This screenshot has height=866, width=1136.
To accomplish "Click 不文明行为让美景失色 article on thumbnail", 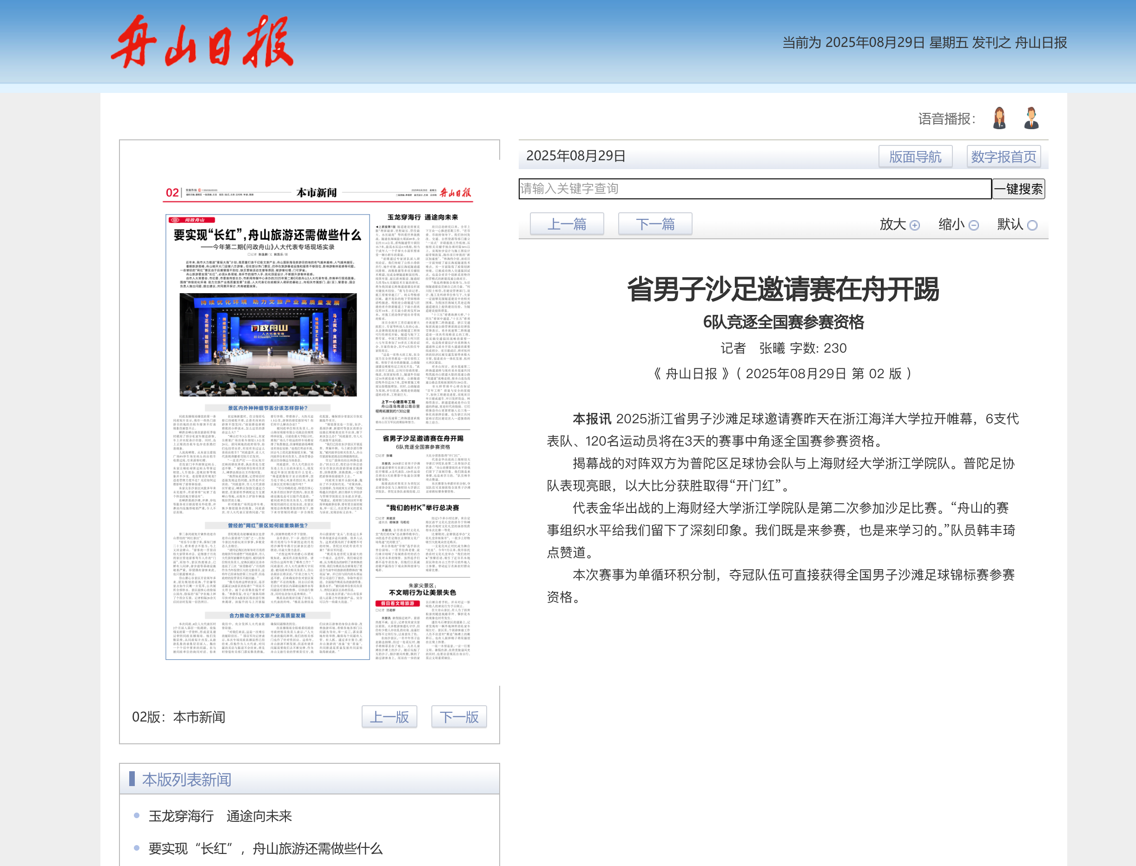I will (423, 621).
